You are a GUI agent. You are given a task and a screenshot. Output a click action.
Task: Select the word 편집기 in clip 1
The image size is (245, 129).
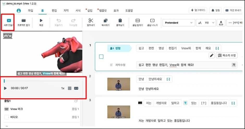tap(173, 48)
